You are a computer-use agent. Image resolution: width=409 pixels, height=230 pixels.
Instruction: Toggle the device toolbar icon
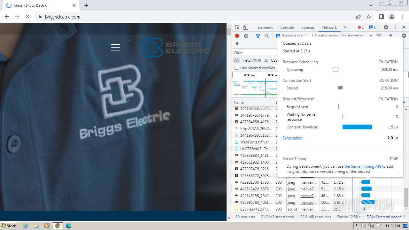(246, 27)
